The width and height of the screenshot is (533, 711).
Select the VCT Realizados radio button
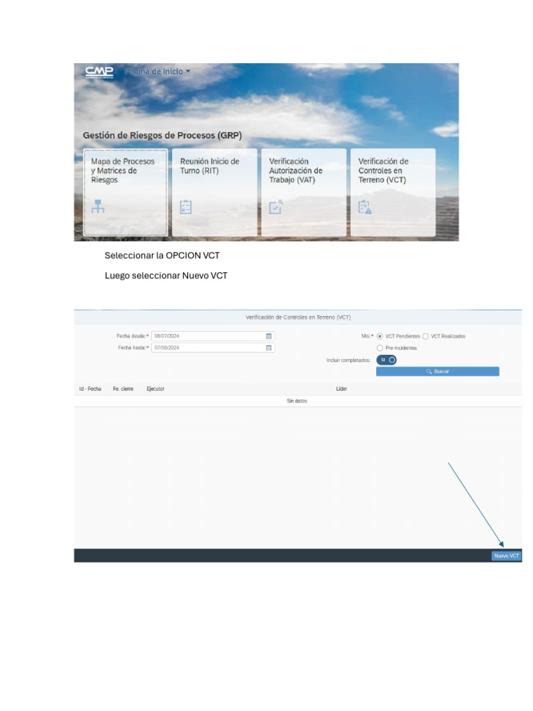pyautogui.click(x=425, y=337)
